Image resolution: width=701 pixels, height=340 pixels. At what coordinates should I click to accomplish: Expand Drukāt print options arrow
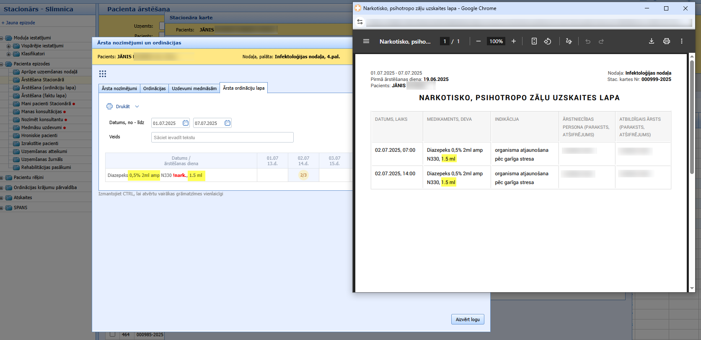137,106
